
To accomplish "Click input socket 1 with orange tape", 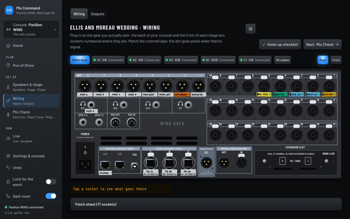I will [329, 86].
